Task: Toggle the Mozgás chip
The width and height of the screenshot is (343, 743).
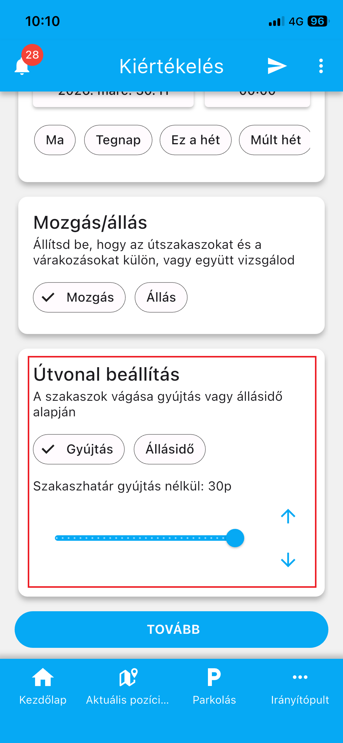Action: tap(79, 297)
